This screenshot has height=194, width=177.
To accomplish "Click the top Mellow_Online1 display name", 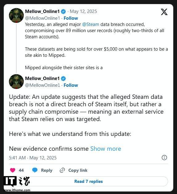I will (x=42, y=11).
